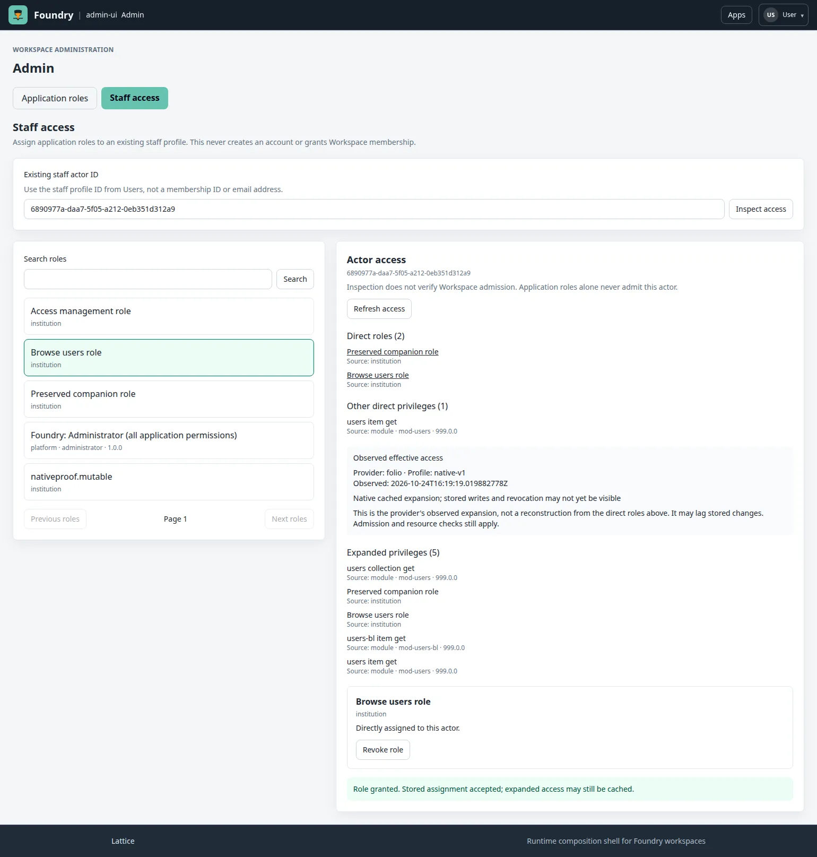Screen dimensions: 817x857
Task: Click 'Direct roles (2)' heading
Action: coord(376,336)
